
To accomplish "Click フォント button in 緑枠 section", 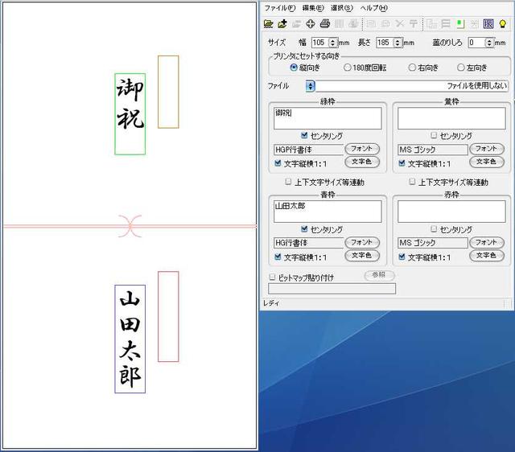I will tap(362, 149).
